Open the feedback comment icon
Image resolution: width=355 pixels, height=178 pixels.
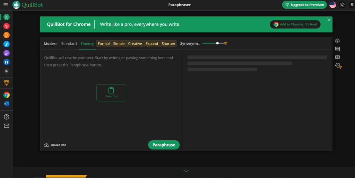(337, 49)
